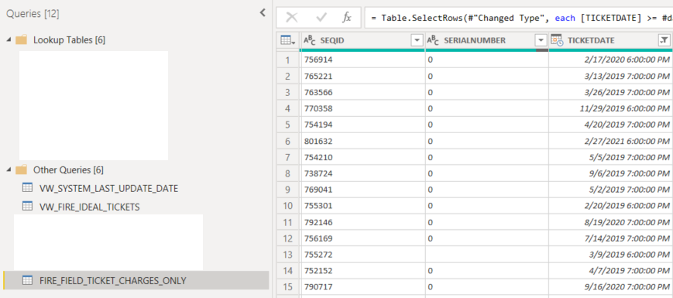Click TICKETDATE cell 2/17/2020 6:00:00 PM
Image resolution: width=673 pixels, height=298 pixels.
pyautogui.click(x=611, y=60)
